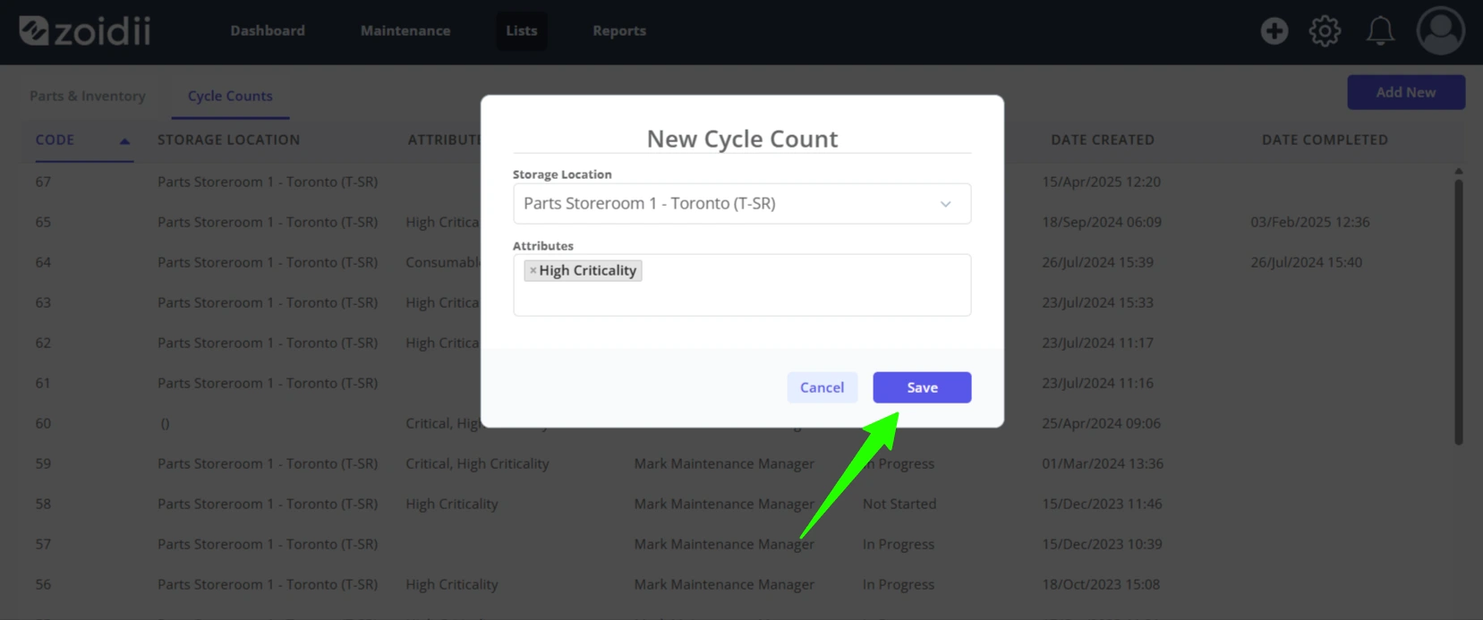
Task: Click date 15/Apr/2025 12:20
Action: (x=1101, y=182)
